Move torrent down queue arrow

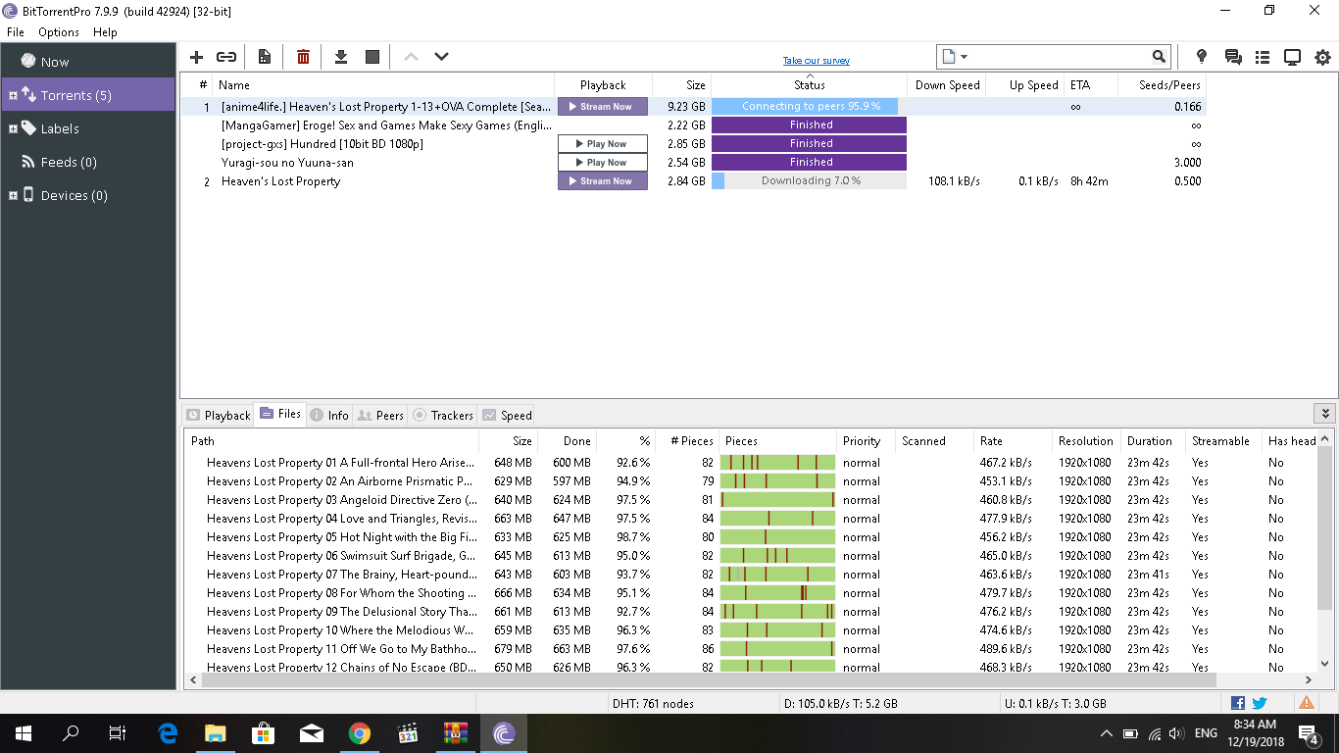click(x=441, y=57)
